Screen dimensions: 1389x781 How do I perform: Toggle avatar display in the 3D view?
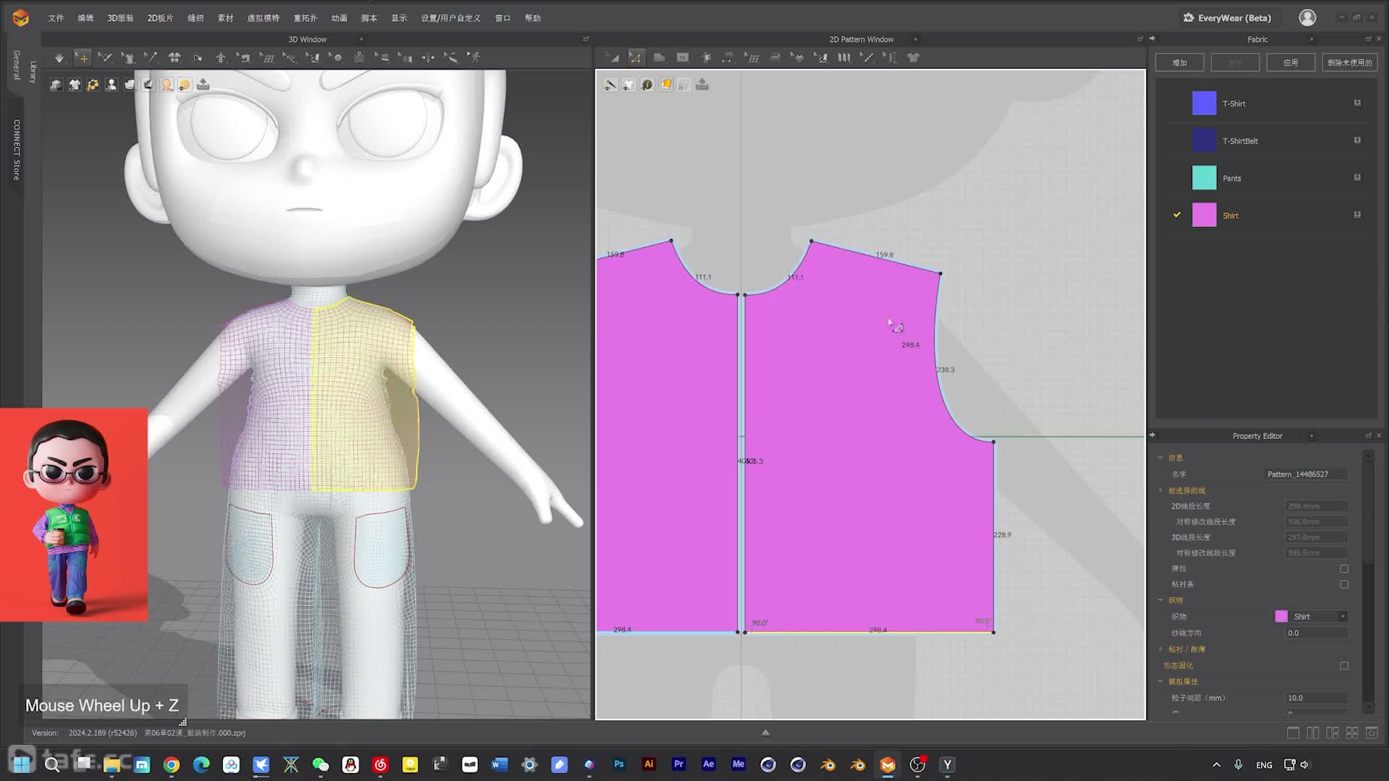point(111,85)
